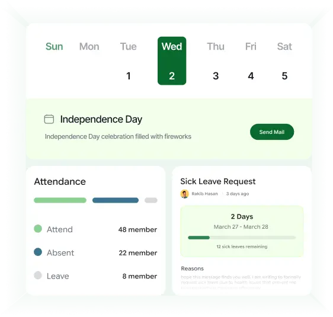333x317 pixels.
Task: Choose date 3 under Thu
Action: (216, 76)
